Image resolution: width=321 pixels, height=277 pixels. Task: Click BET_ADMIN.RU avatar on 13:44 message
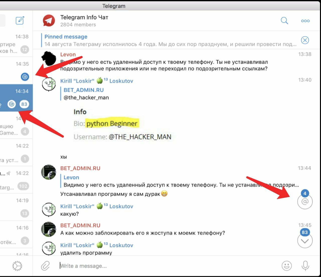49,172
